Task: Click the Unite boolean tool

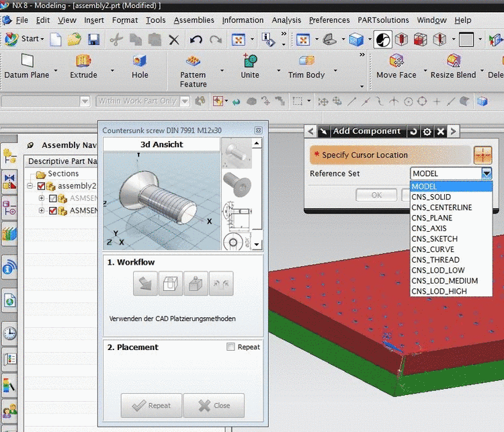Action: click(x=250, y=62)
